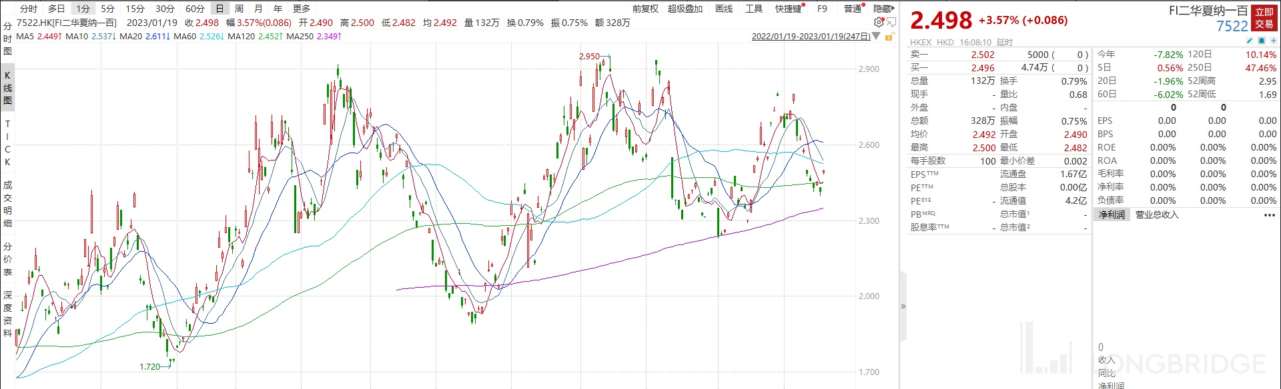
Task: Switch to the 周 weekly chart tab
Action: point(239,9)
